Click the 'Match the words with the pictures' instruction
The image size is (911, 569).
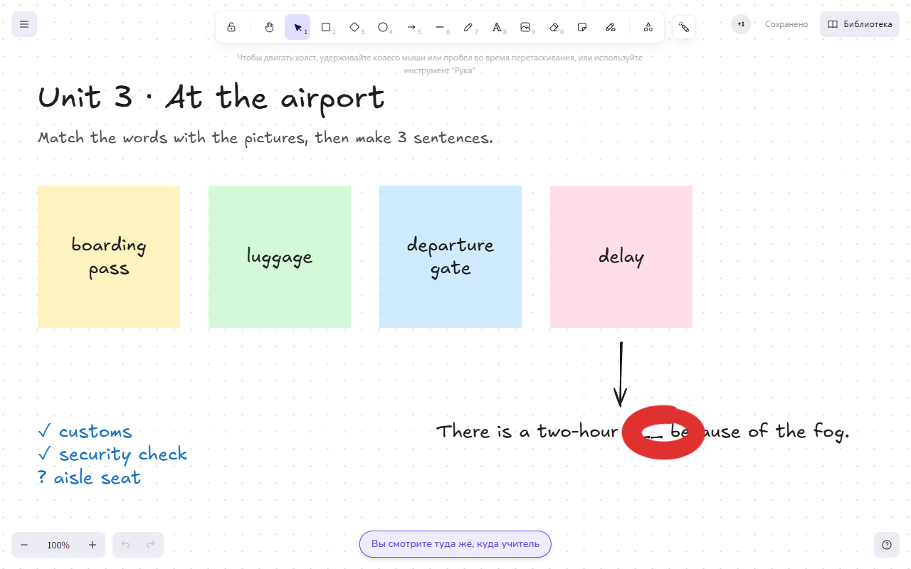point(265,138)
